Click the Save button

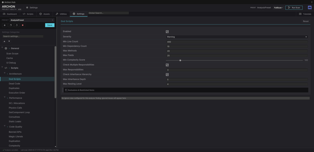(50, 25)
